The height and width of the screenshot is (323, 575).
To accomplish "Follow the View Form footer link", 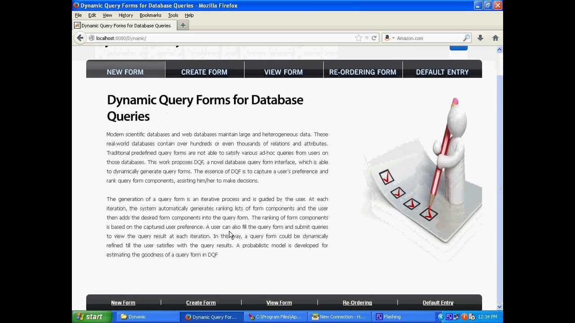I will tap(279, 303).
